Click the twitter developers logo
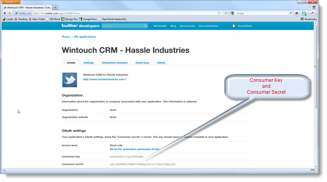The height and width of the screenshot is (182, 327). 81,26
